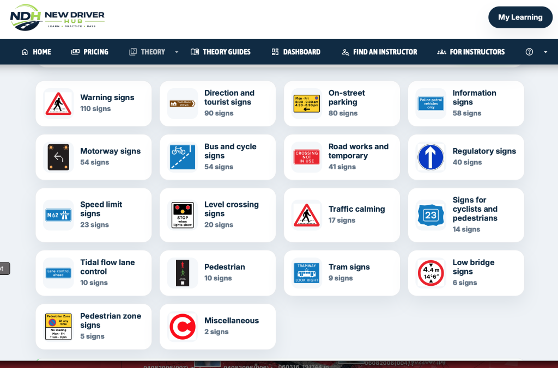Click the Stop when lights show icon
558x368 pixels.
183,215
